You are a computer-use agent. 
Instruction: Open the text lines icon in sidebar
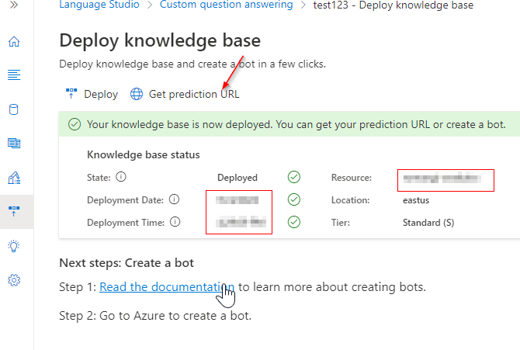tap(14, 75)
